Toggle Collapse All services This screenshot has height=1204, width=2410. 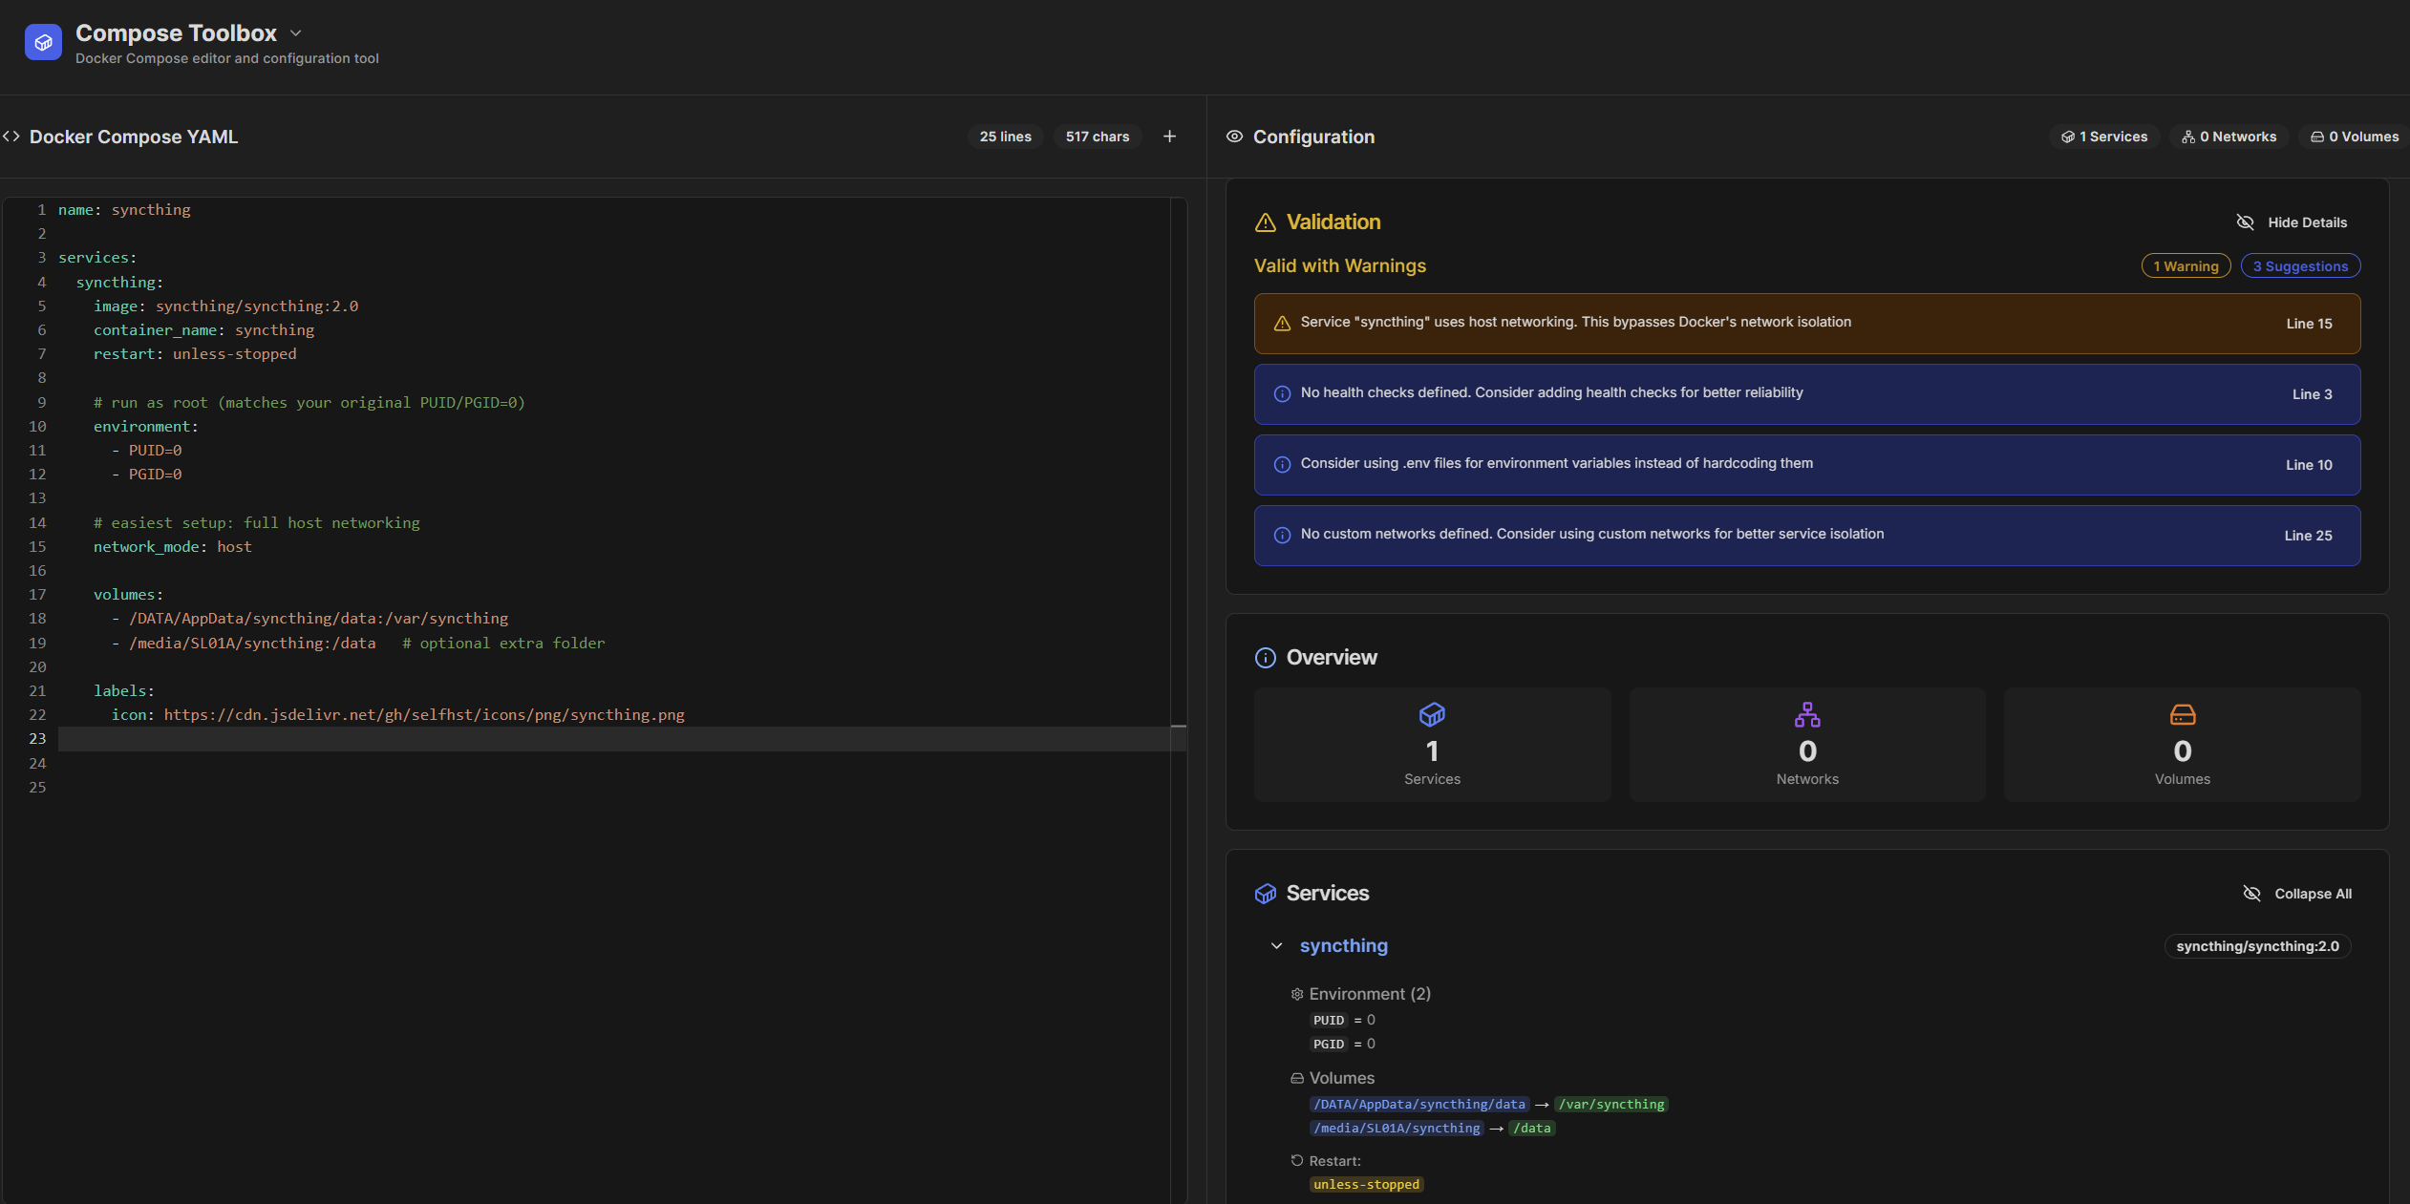pos(2296,894)
